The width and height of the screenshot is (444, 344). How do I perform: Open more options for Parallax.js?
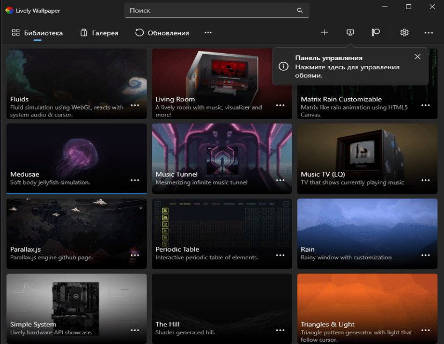(x=135, y=255)
